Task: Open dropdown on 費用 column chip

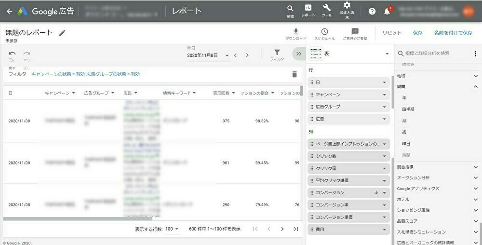Action: [384, 229]
